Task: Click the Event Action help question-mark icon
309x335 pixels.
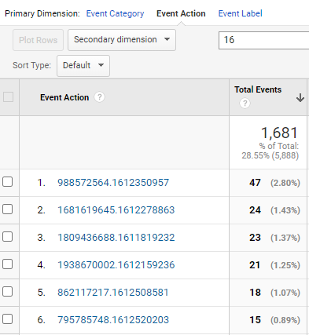Action: (x=99, y=97)
